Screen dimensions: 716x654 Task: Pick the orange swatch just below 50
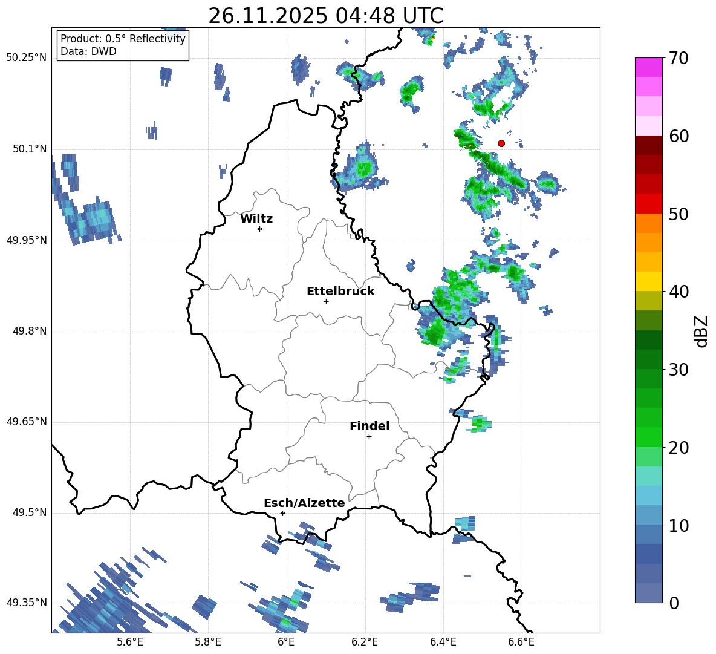coord(648,223)
